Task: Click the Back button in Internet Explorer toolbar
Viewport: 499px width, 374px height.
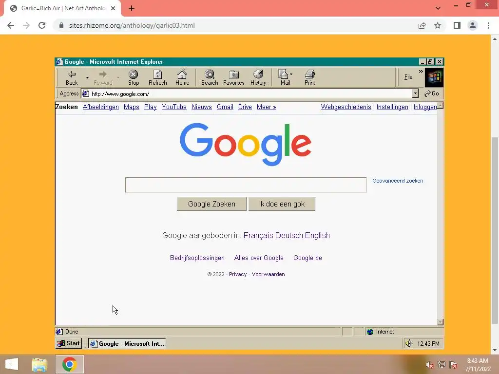Action: click(x=72, y=77)
